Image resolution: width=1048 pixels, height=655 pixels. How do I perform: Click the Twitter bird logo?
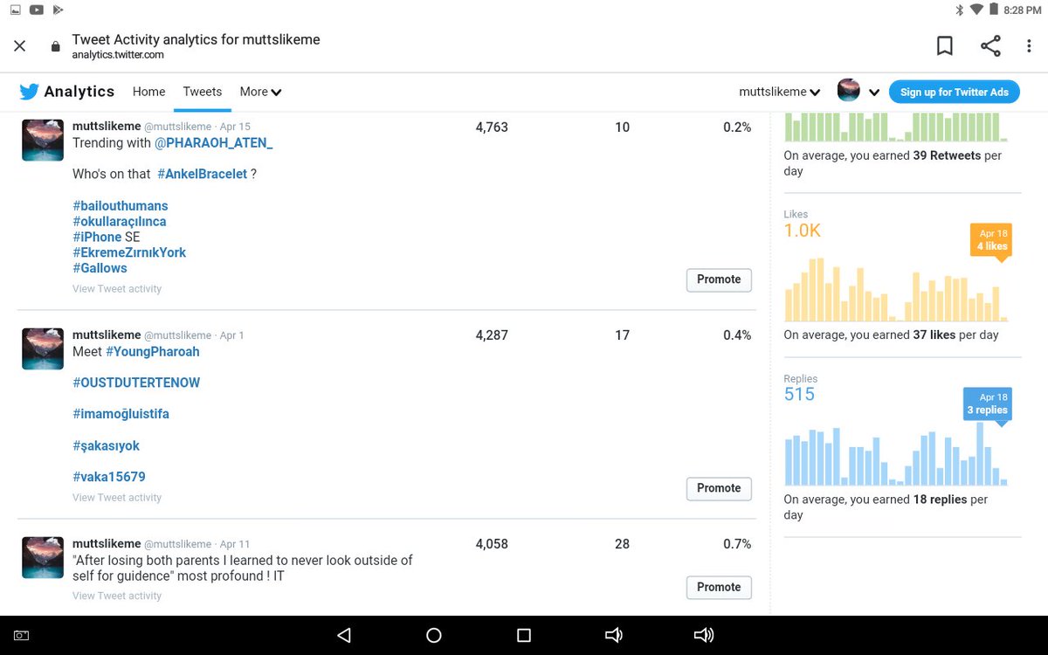pyautogui.click(x=29, y=92)
